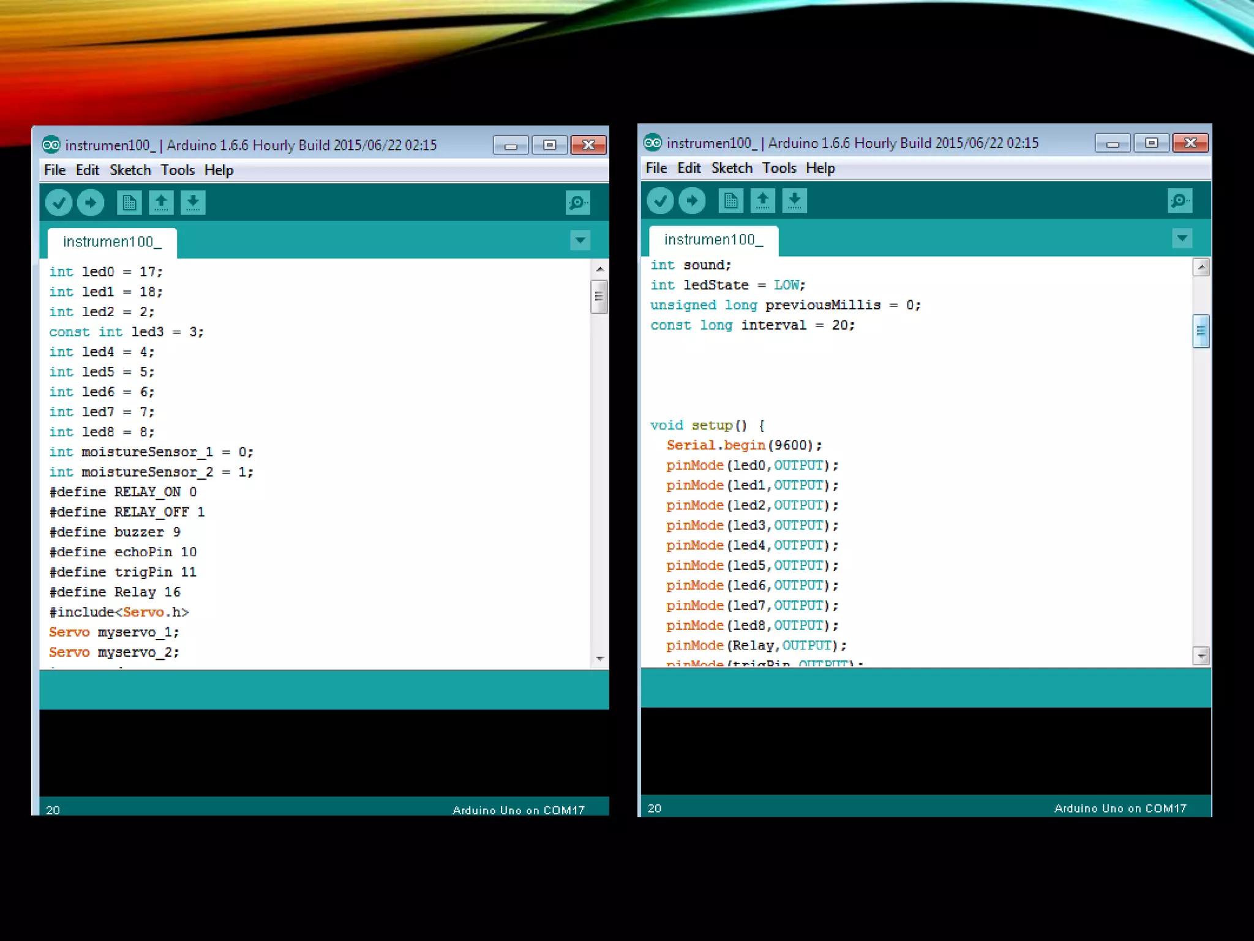Screen dimensions: 1254x941
Task: Click New sketch icon in left window
Action: (129, 203)
